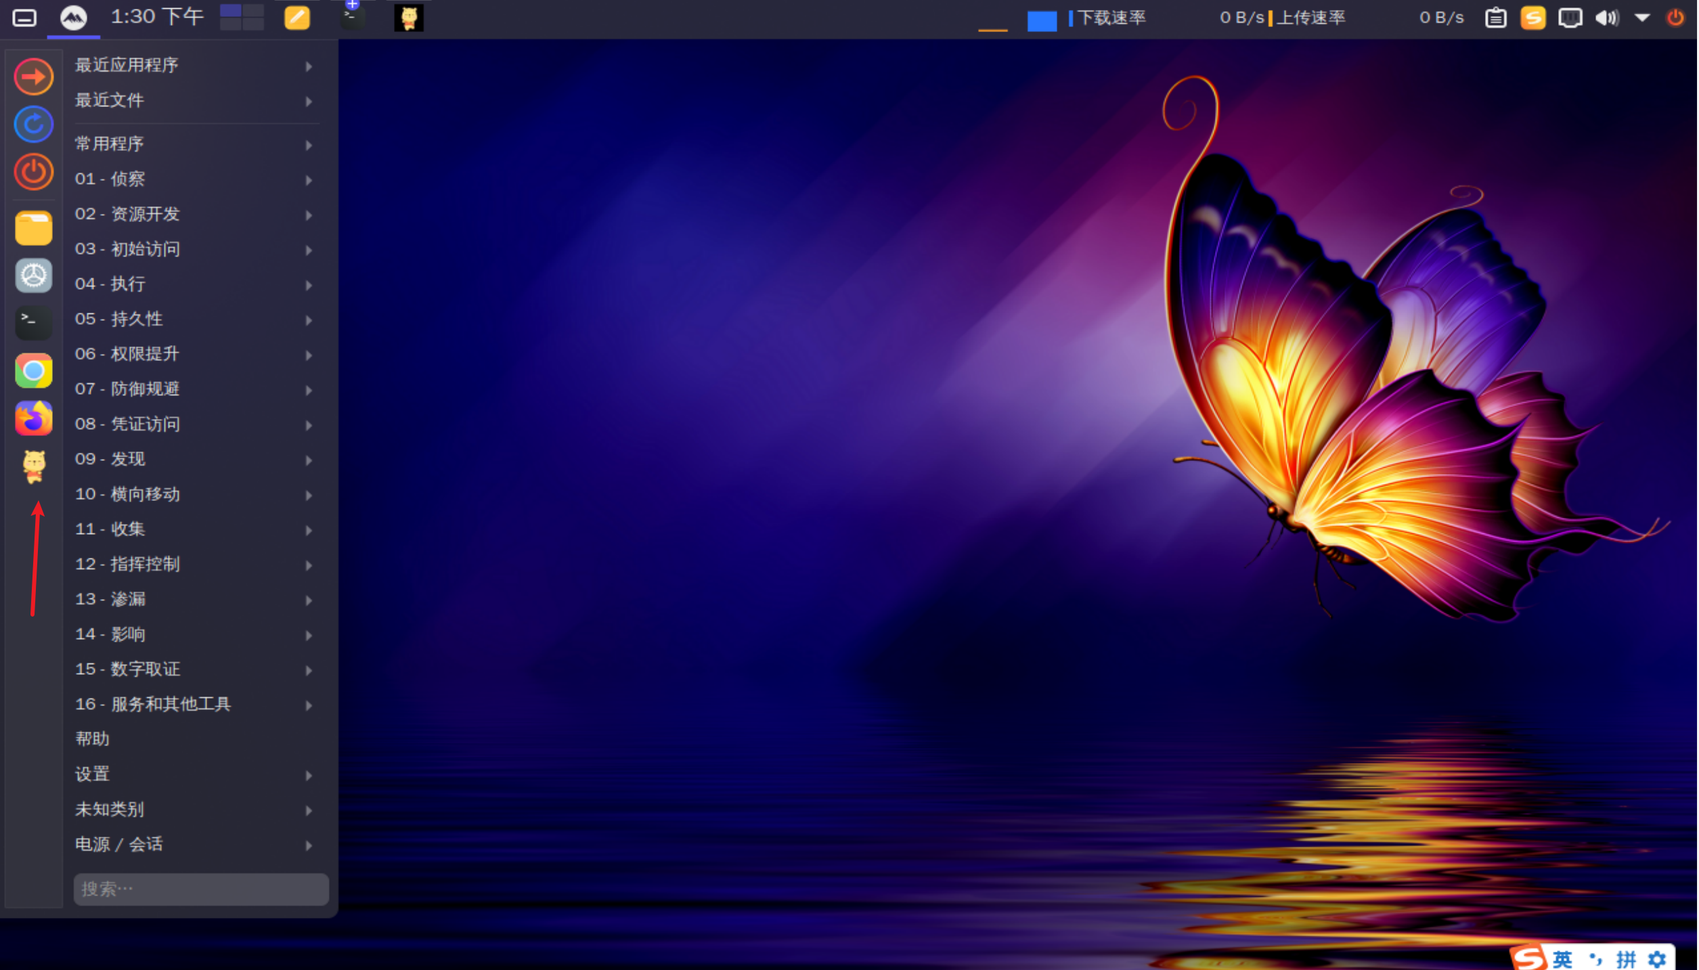Launch Firefox from the sidebar
1699x970 pixels.
click(33, 418)
